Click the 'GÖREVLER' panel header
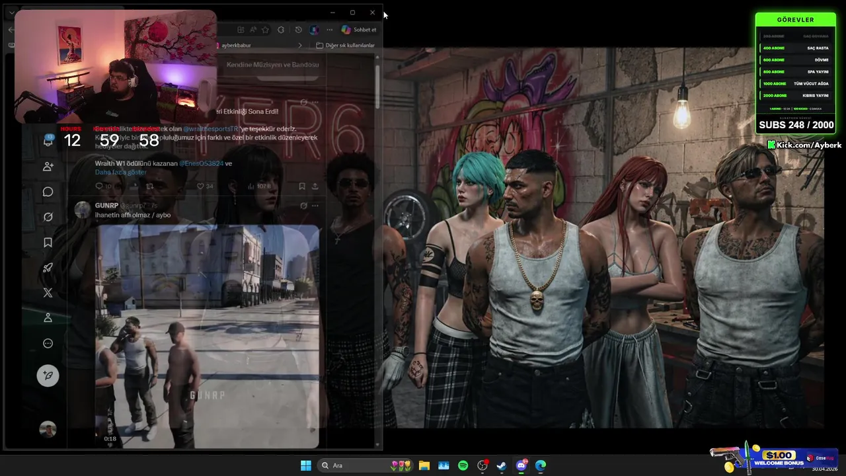 coord(796,20)
